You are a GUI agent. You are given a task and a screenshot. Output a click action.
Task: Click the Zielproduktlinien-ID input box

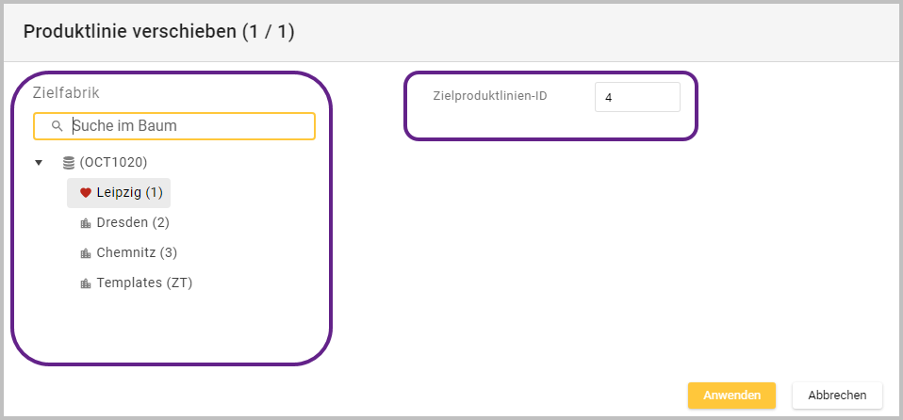pos(636,97)
